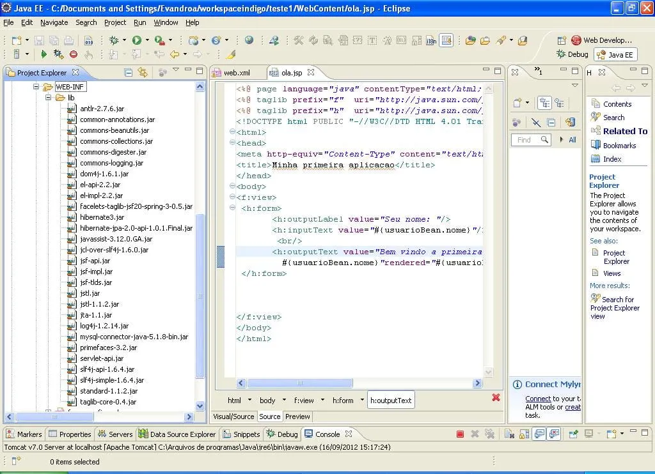Switch to the Java EE perspective
Screen dimensions: 655x474
[x=615, y=55]
